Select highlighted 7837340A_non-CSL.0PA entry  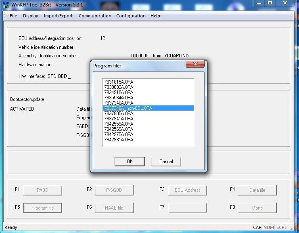coord(148,108)
